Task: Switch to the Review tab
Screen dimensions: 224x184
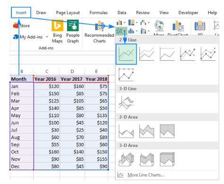Action: pyautogui.click(x=143, y=13)
